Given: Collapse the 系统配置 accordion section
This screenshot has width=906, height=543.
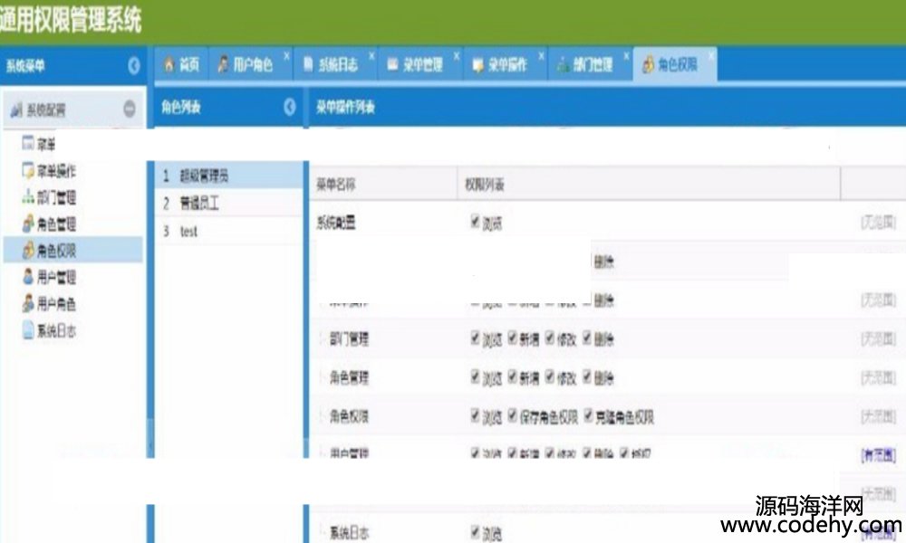Looking at the screenshot, I should [x=129, y=109].
